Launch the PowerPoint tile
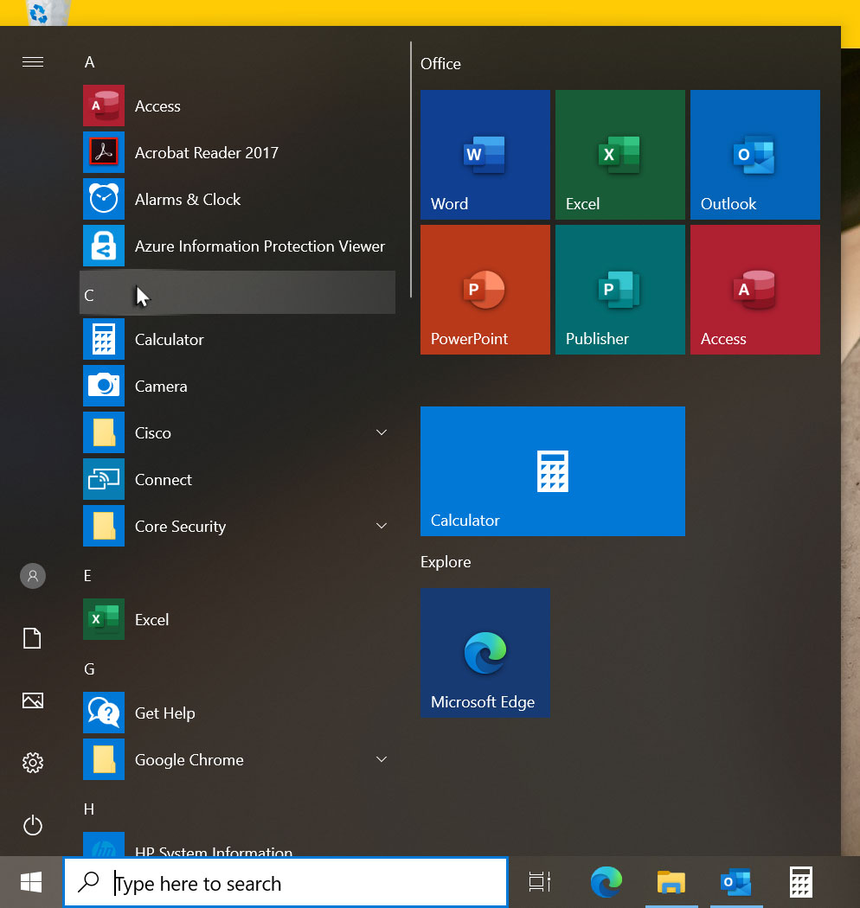The height and width of the screenshot is (908, 860). [x=485, y=290]
